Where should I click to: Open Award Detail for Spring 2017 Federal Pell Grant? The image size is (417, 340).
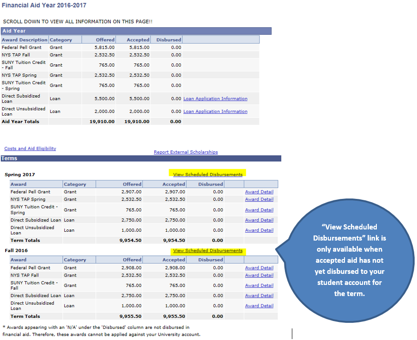tap(259, 192)
